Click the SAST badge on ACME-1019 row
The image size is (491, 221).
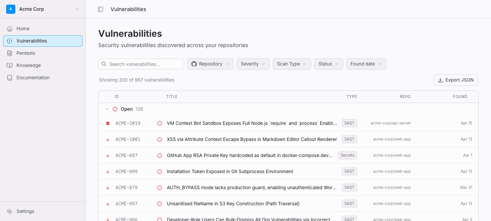(349, 123)
